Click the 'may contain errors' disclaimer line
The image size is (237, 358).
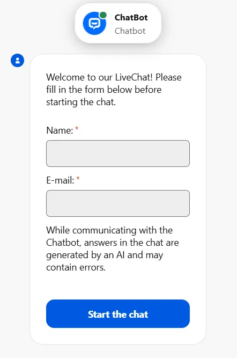76,267
